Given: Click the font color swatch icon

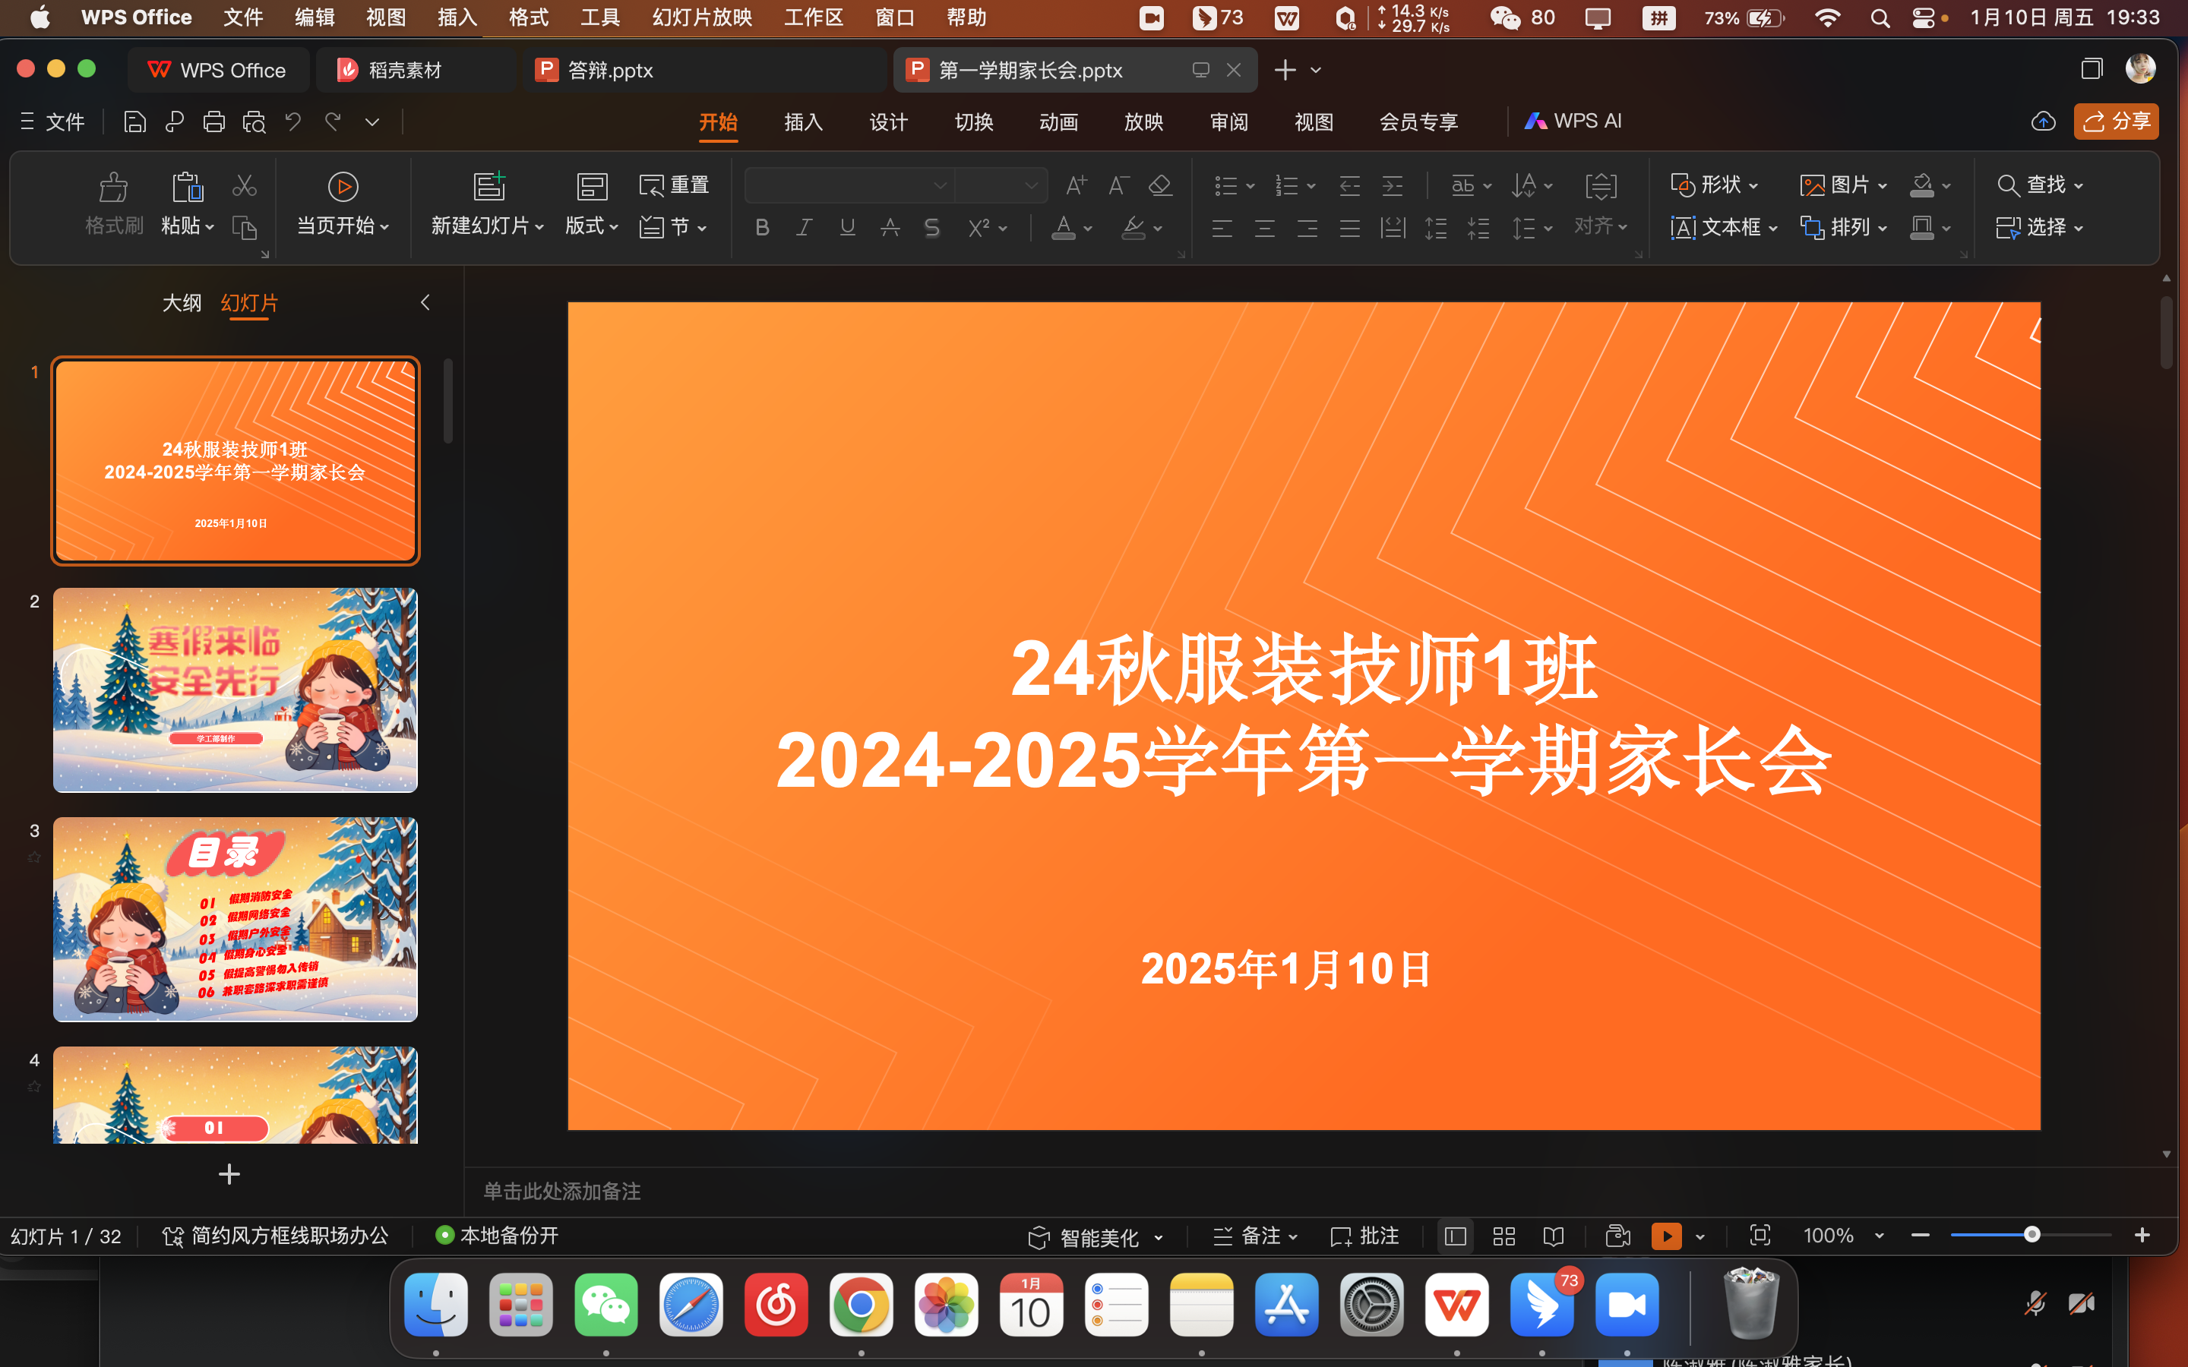Looking at the screenshot, I should [x=1064, y=228].
